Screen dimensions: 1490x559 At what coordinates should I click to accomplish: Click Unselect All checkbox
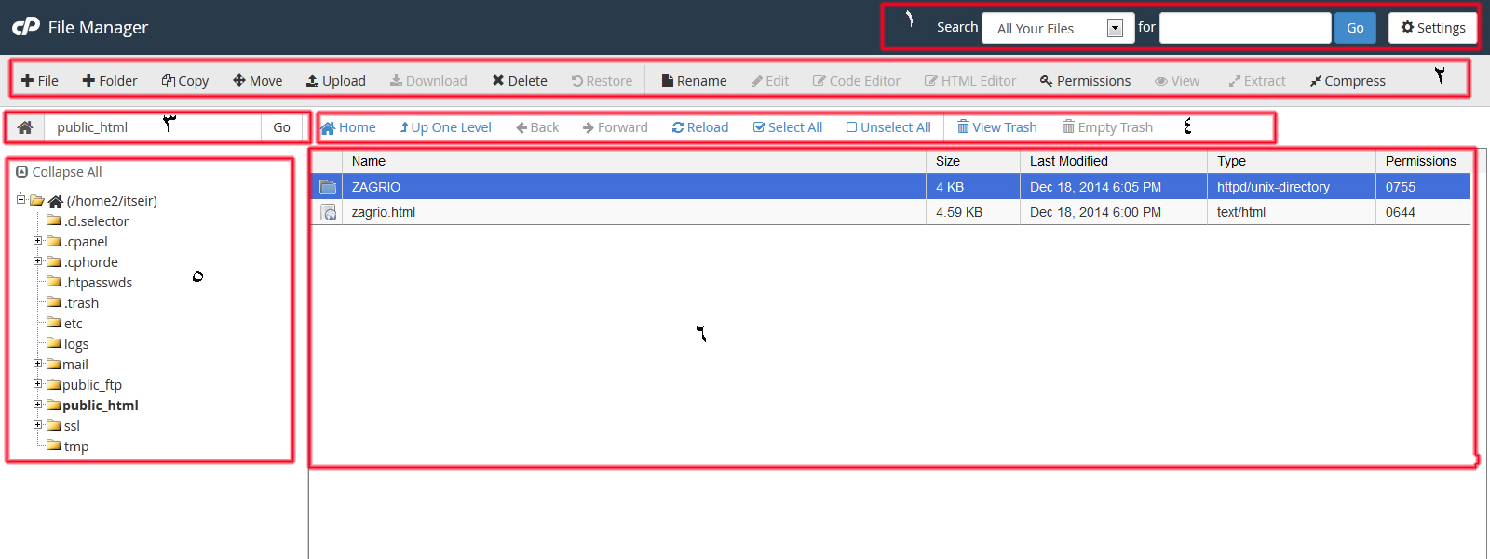pyautogui.click(x=888, y=127)
